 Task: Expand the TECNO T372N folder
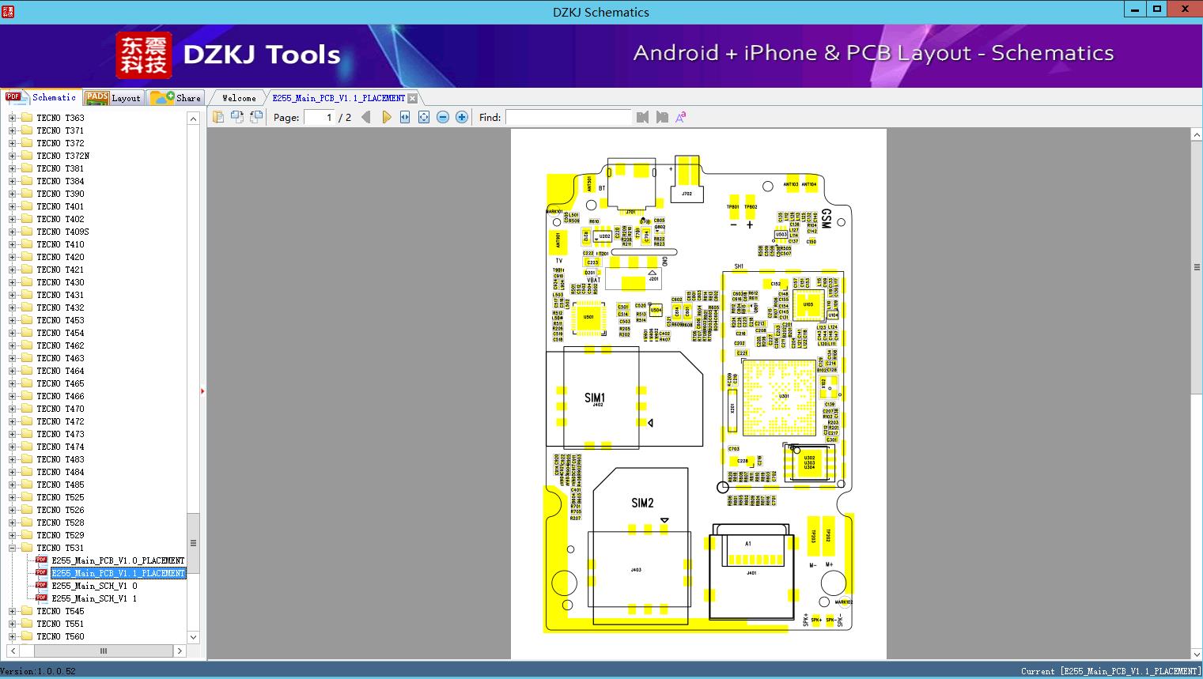[12, 156]
